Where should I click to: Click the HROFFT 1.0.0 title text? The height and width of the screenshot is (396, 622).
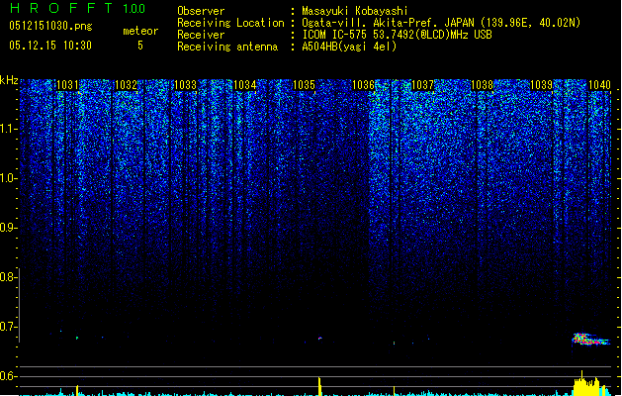pos(78,8)
